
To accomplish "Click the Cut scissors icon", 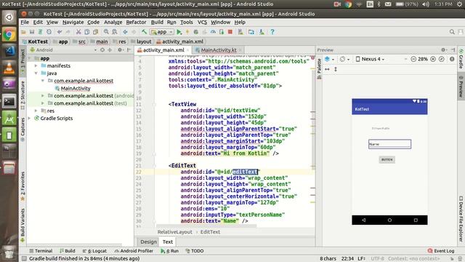I will [x=78, y=32].
